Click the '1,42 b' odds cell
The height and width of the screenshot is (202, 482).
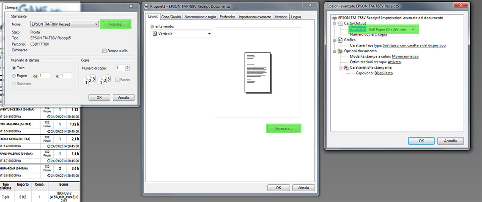tap(73, 124)
